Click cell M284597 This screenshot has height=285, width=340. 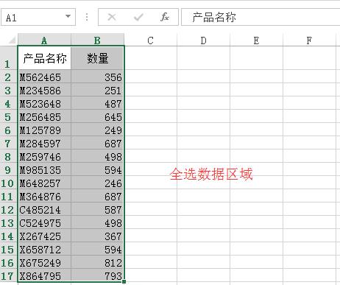tap(44, 143)
